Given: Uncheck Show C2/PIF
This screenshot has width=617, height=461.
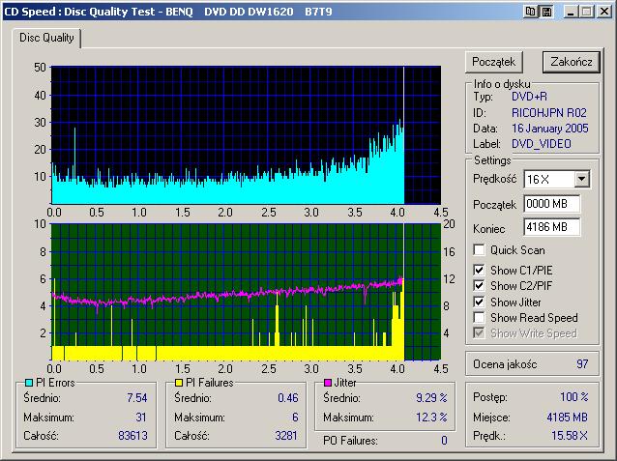Looking at the screenshot, I should [479, 285].
